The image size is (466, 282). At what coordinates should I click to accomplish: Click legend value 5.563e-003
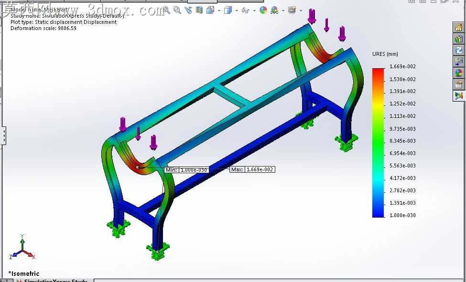(x=402, y=166)
